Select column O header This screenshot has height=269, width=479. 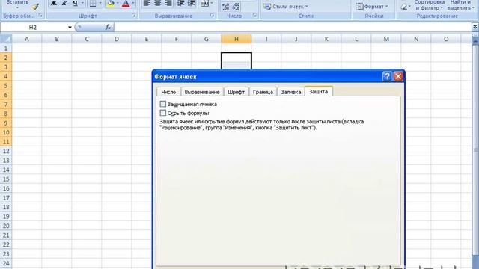click(x=446, y=39)
